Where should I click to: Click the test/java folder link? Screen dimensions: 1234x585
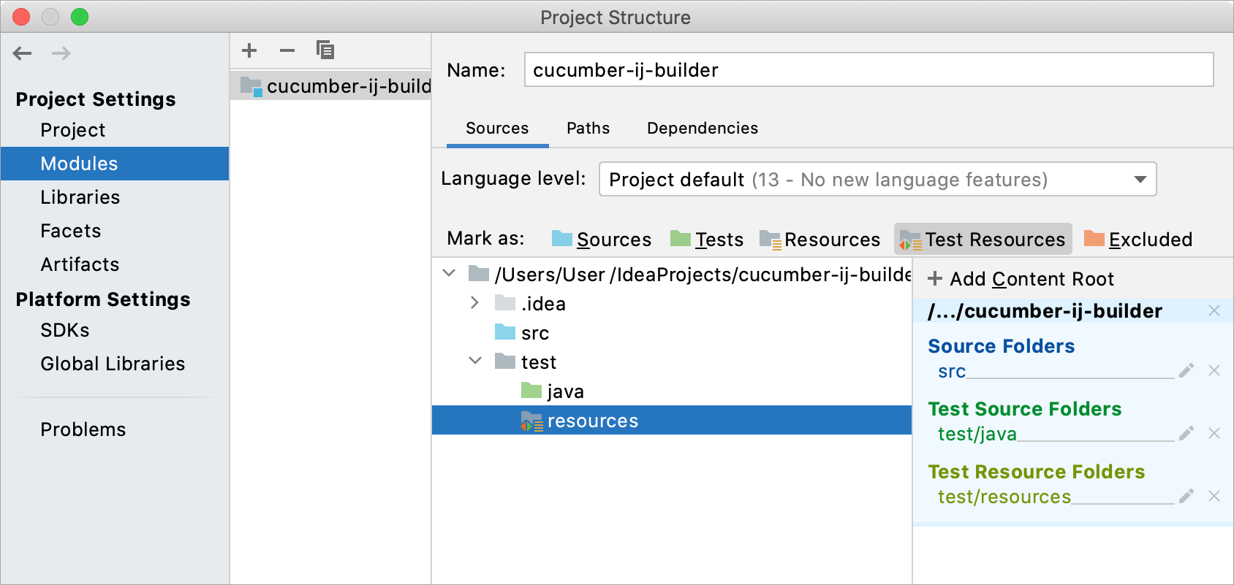977,435
